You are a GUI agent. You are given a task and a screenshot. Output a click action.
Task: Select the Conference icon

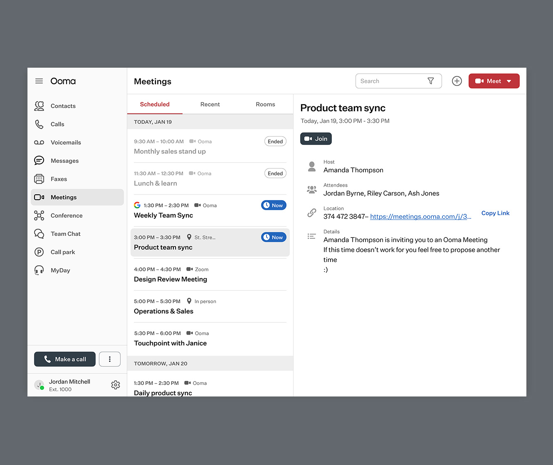(x=39, y=215)
